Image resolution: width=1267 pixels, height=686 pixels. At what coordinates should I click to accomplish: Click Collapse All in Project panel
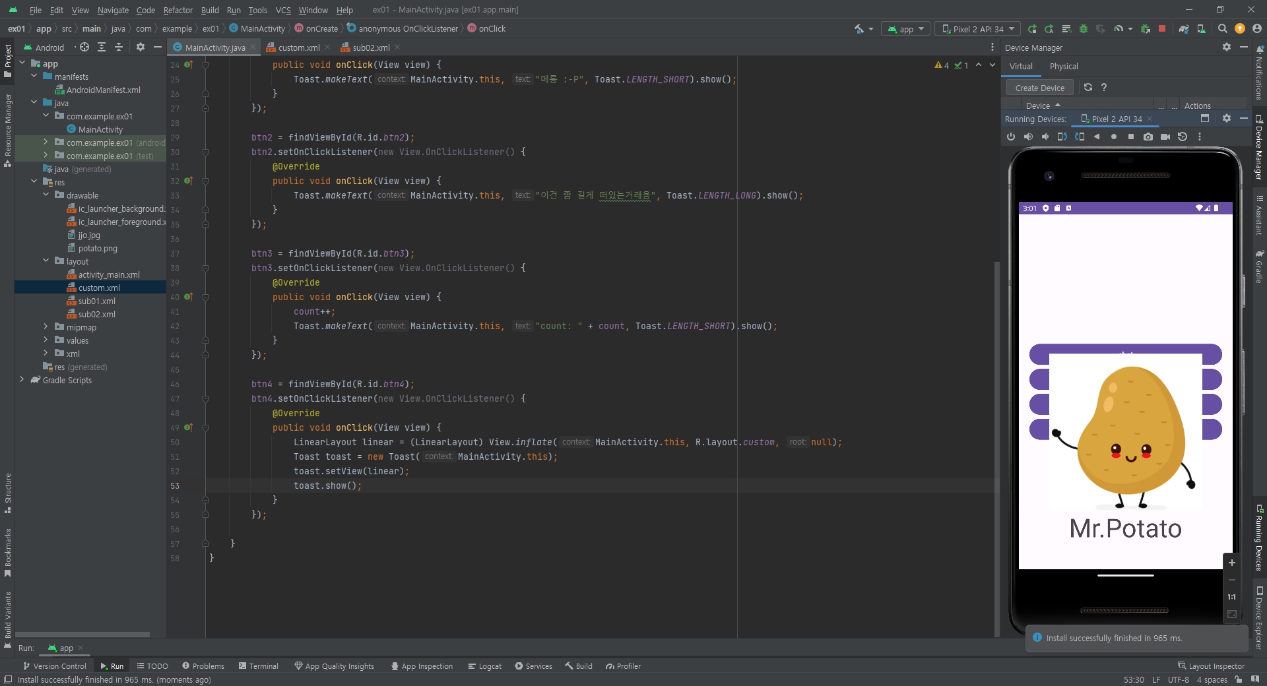pos(119,47)
